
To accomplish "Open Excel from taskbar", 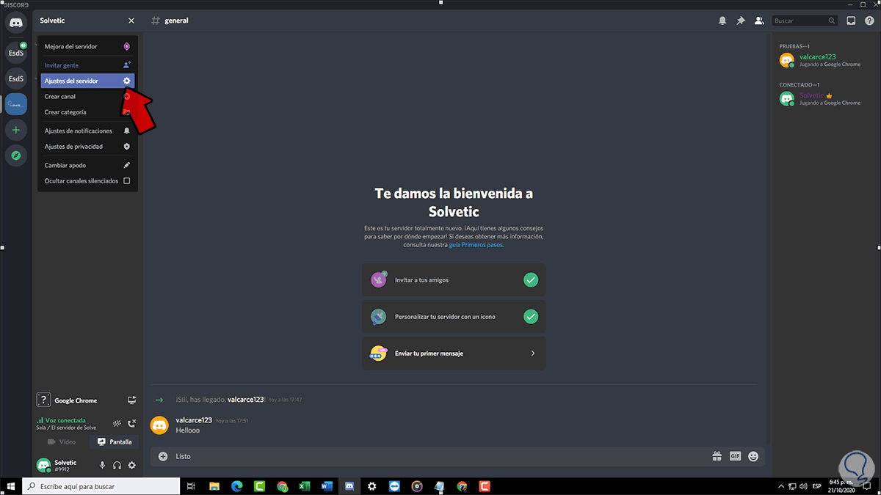I will pyautogui.click(x=305, y=485).
